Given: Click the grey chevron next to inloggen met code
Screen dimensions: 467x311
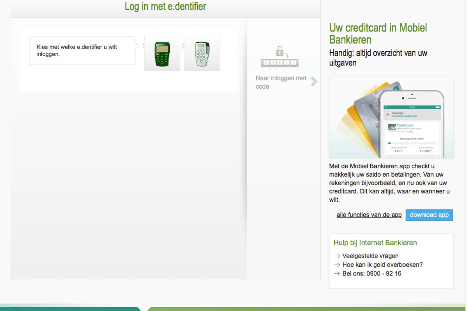Looking at the screenshot, I should [x=314, y=82].
